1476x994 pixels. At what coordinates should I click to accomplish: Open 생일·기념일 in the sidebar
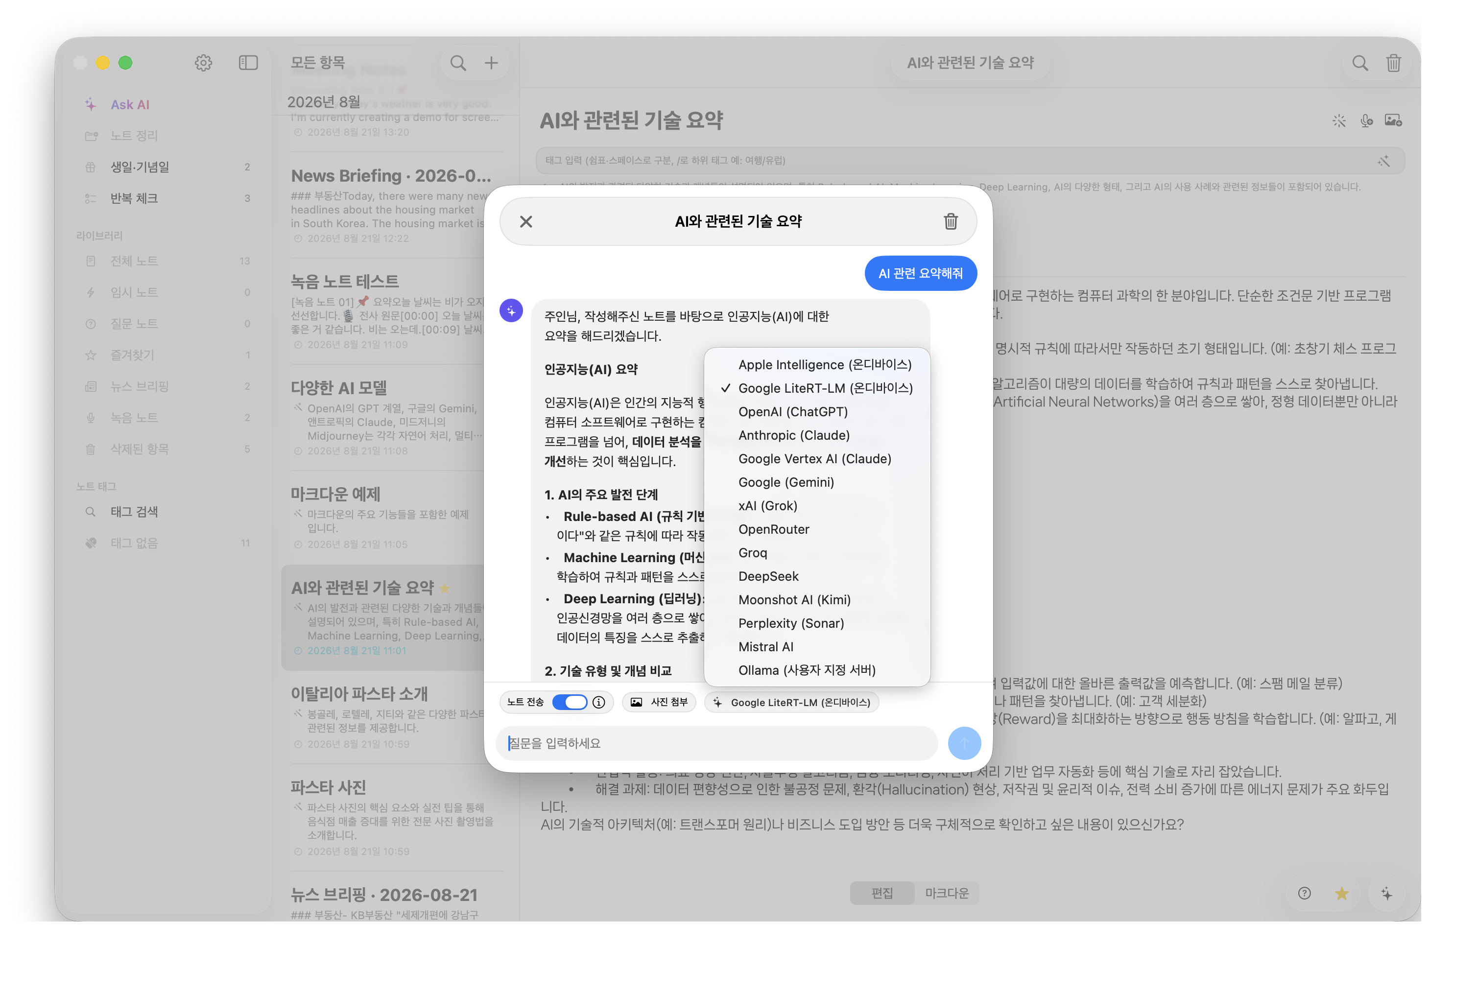click(x=167, y=166)
